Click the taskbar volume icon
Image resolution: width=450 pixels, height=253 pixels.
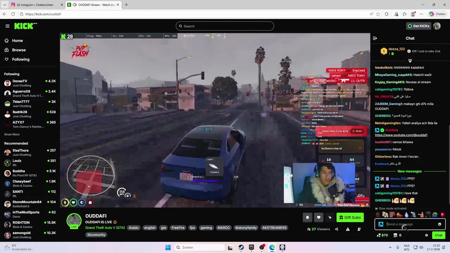pyautogui.click(x=422, y=247)
